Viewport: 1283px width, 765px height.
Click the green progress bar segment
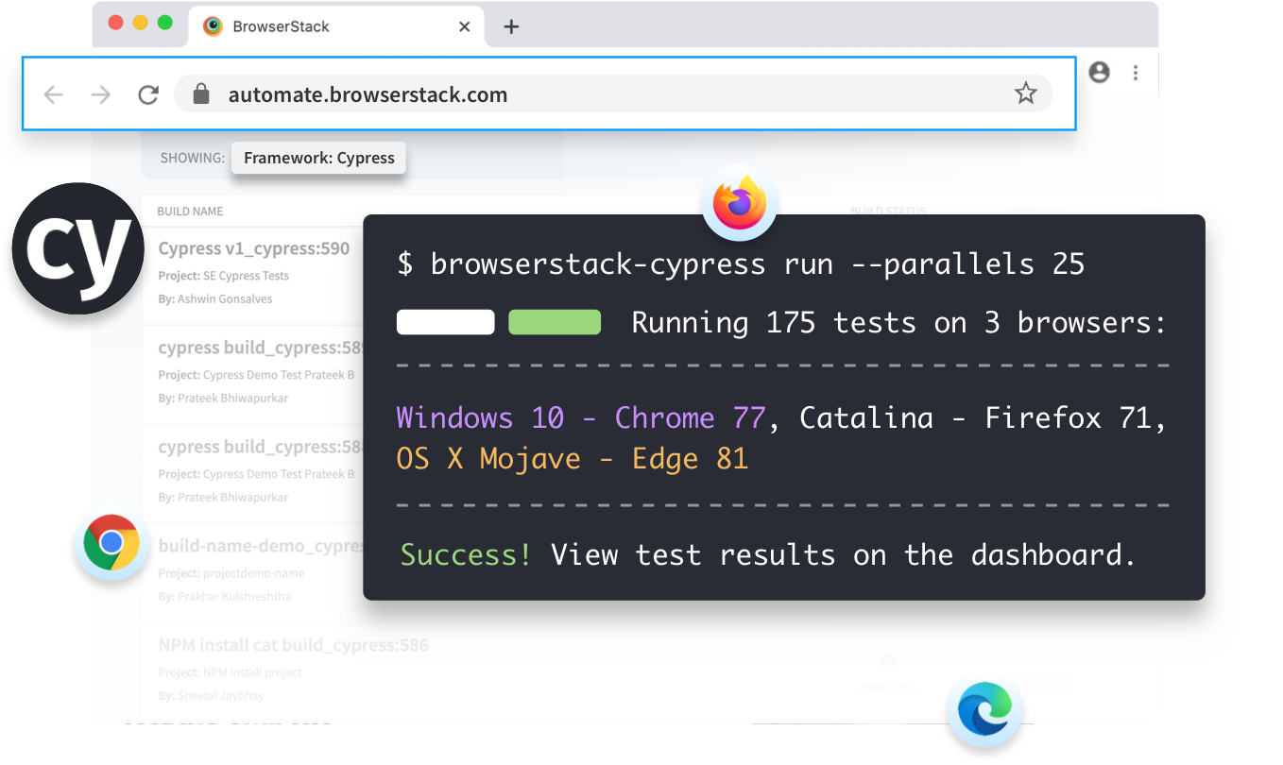click(555, 322)
